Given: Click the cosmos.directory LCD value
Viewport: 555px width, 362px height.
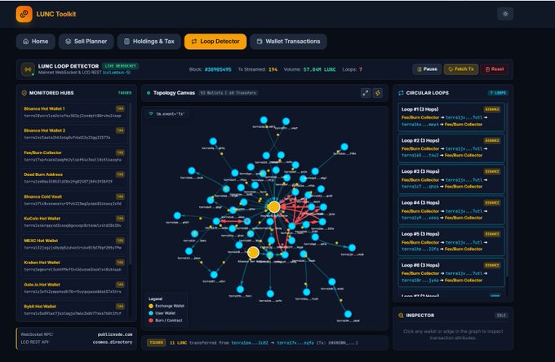Looking at the screenshot, I should tap(113, 342).
